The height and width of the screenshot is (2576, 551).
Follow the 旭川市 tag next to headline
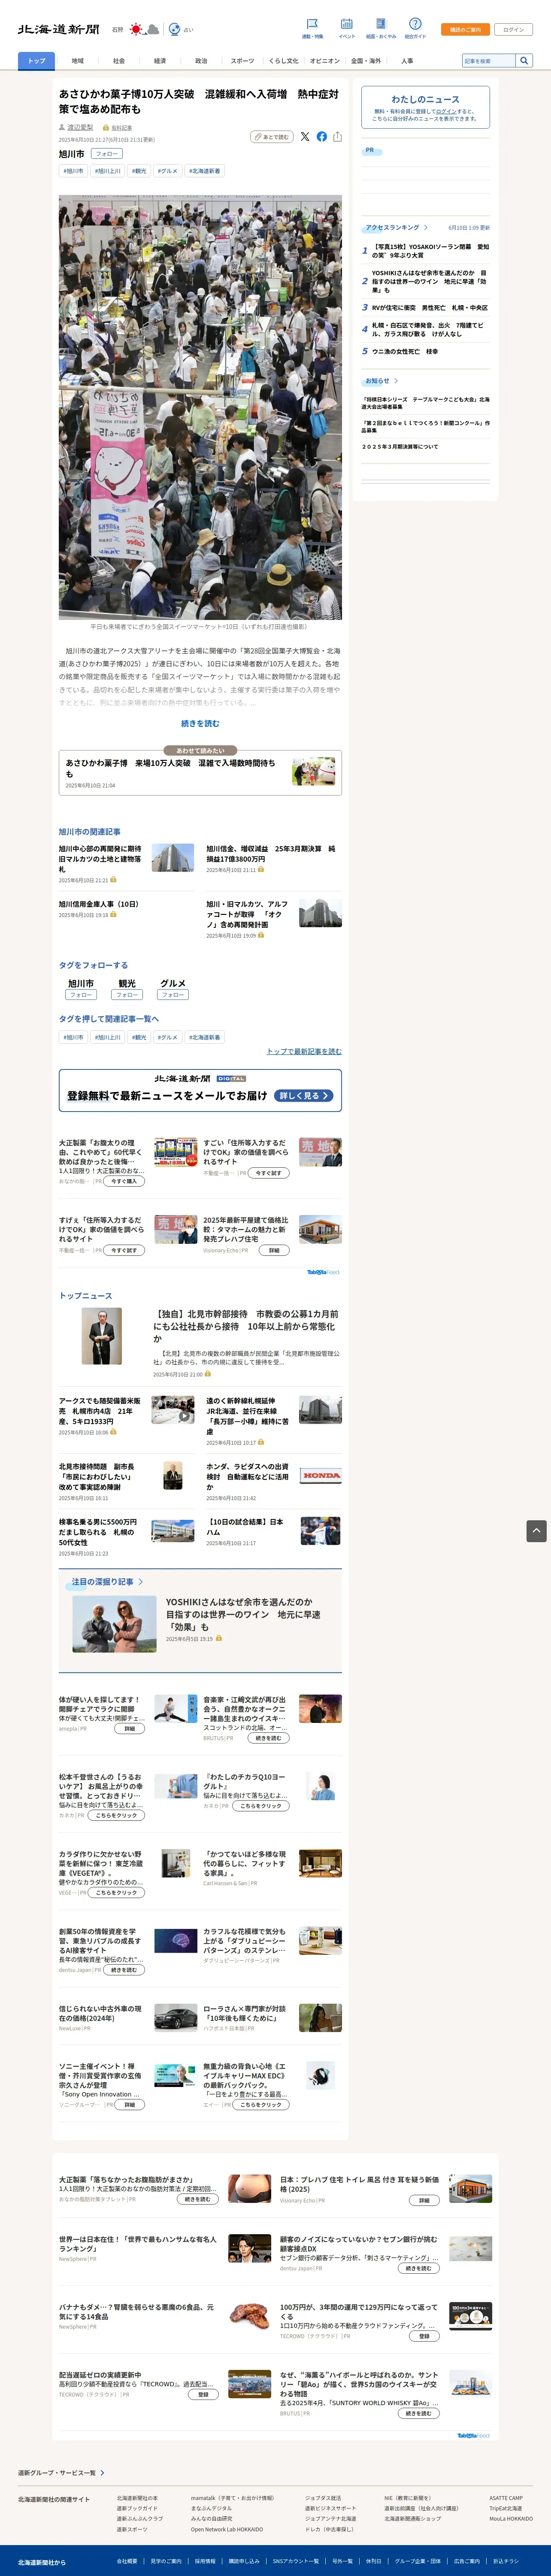pos(106,154)
